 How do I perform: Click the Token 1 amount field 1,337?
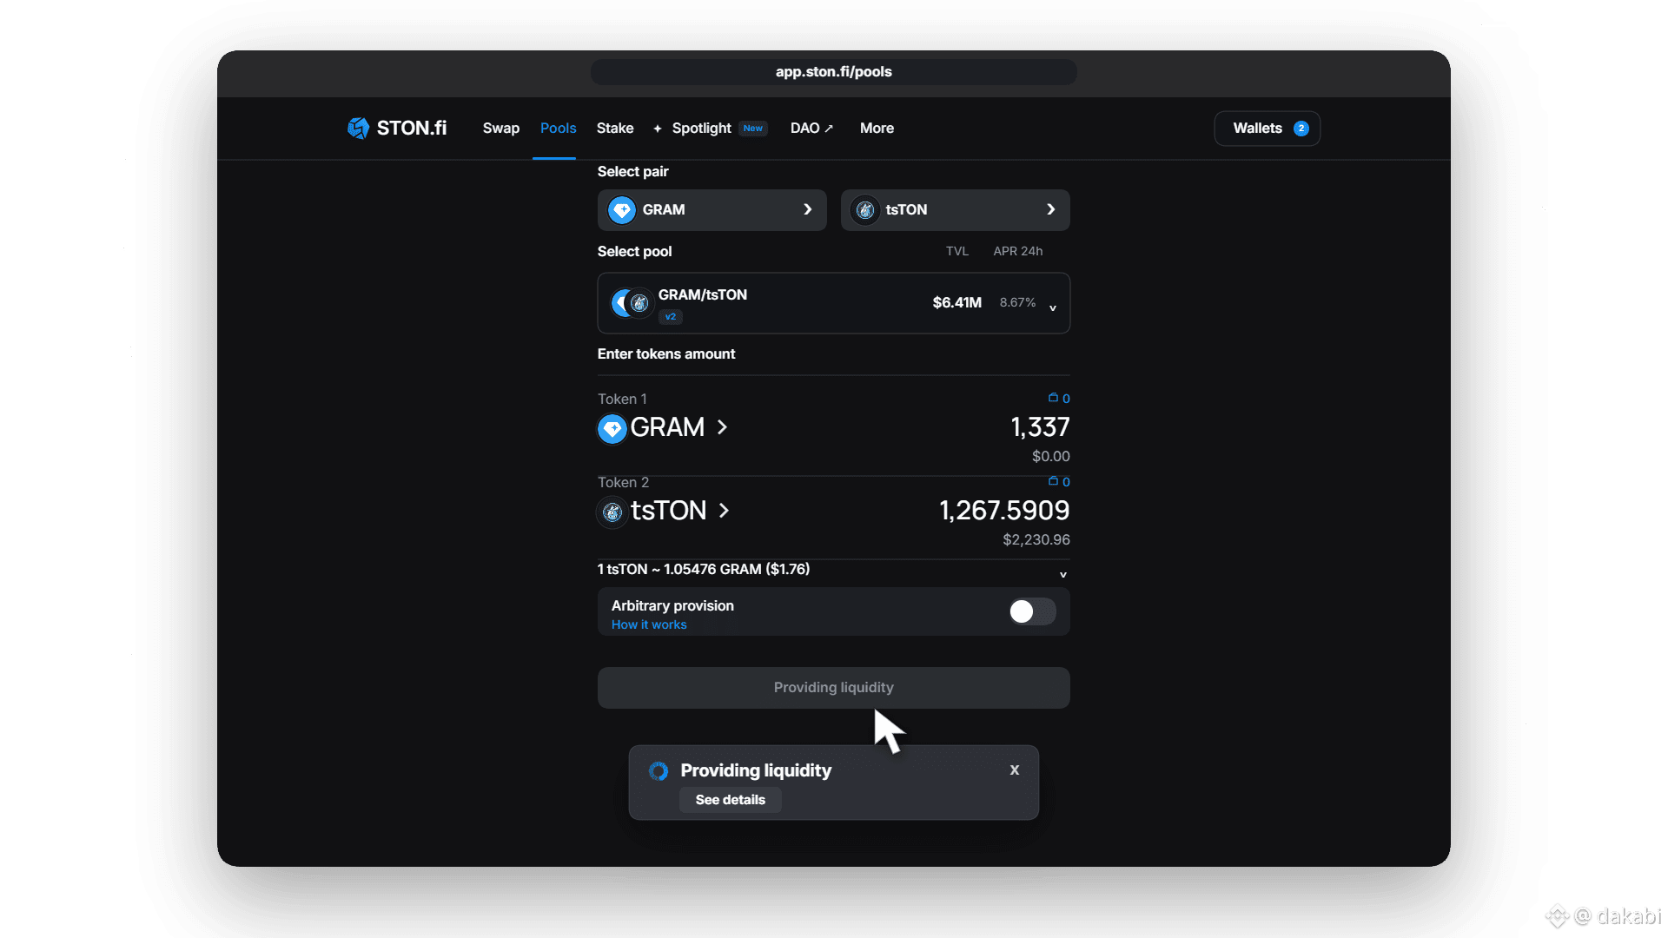click(x=1040, y=427)
